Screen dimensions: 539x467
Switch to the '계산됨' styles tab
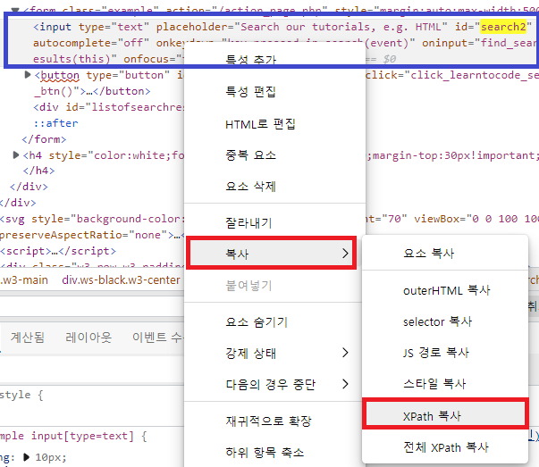pos(28,338)
